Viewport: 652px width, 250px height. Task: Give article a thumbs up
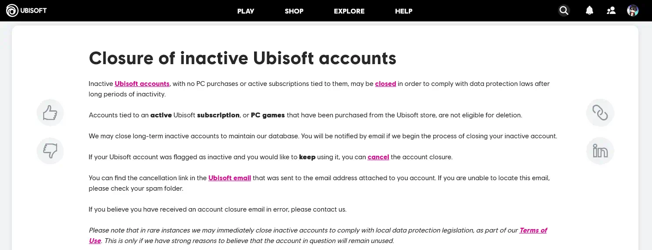pos(50,113)
